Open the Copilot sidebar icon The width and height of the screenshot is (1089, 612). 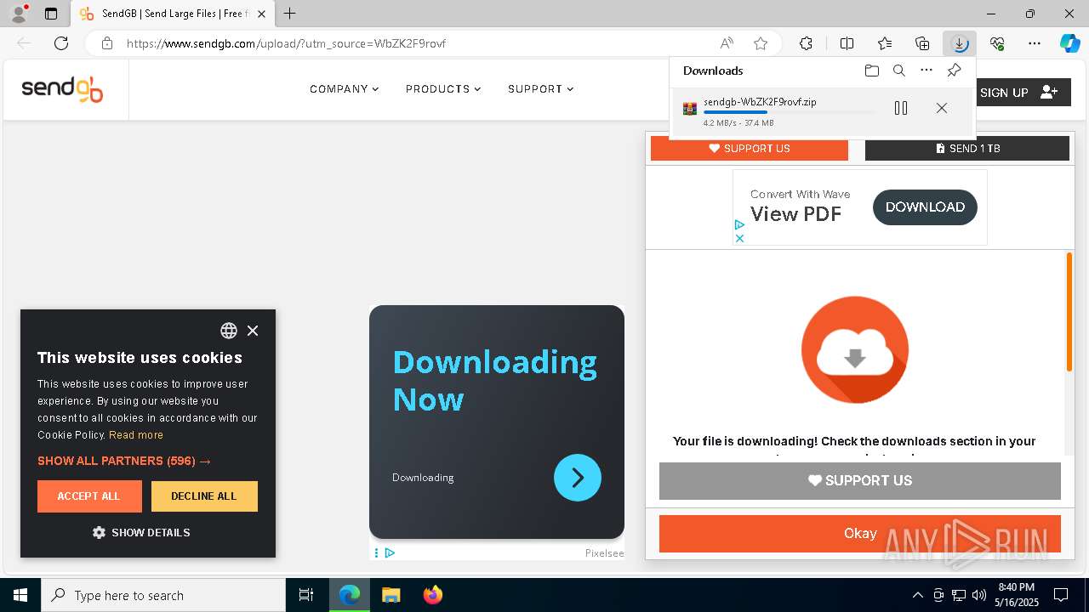(1069, 43)
